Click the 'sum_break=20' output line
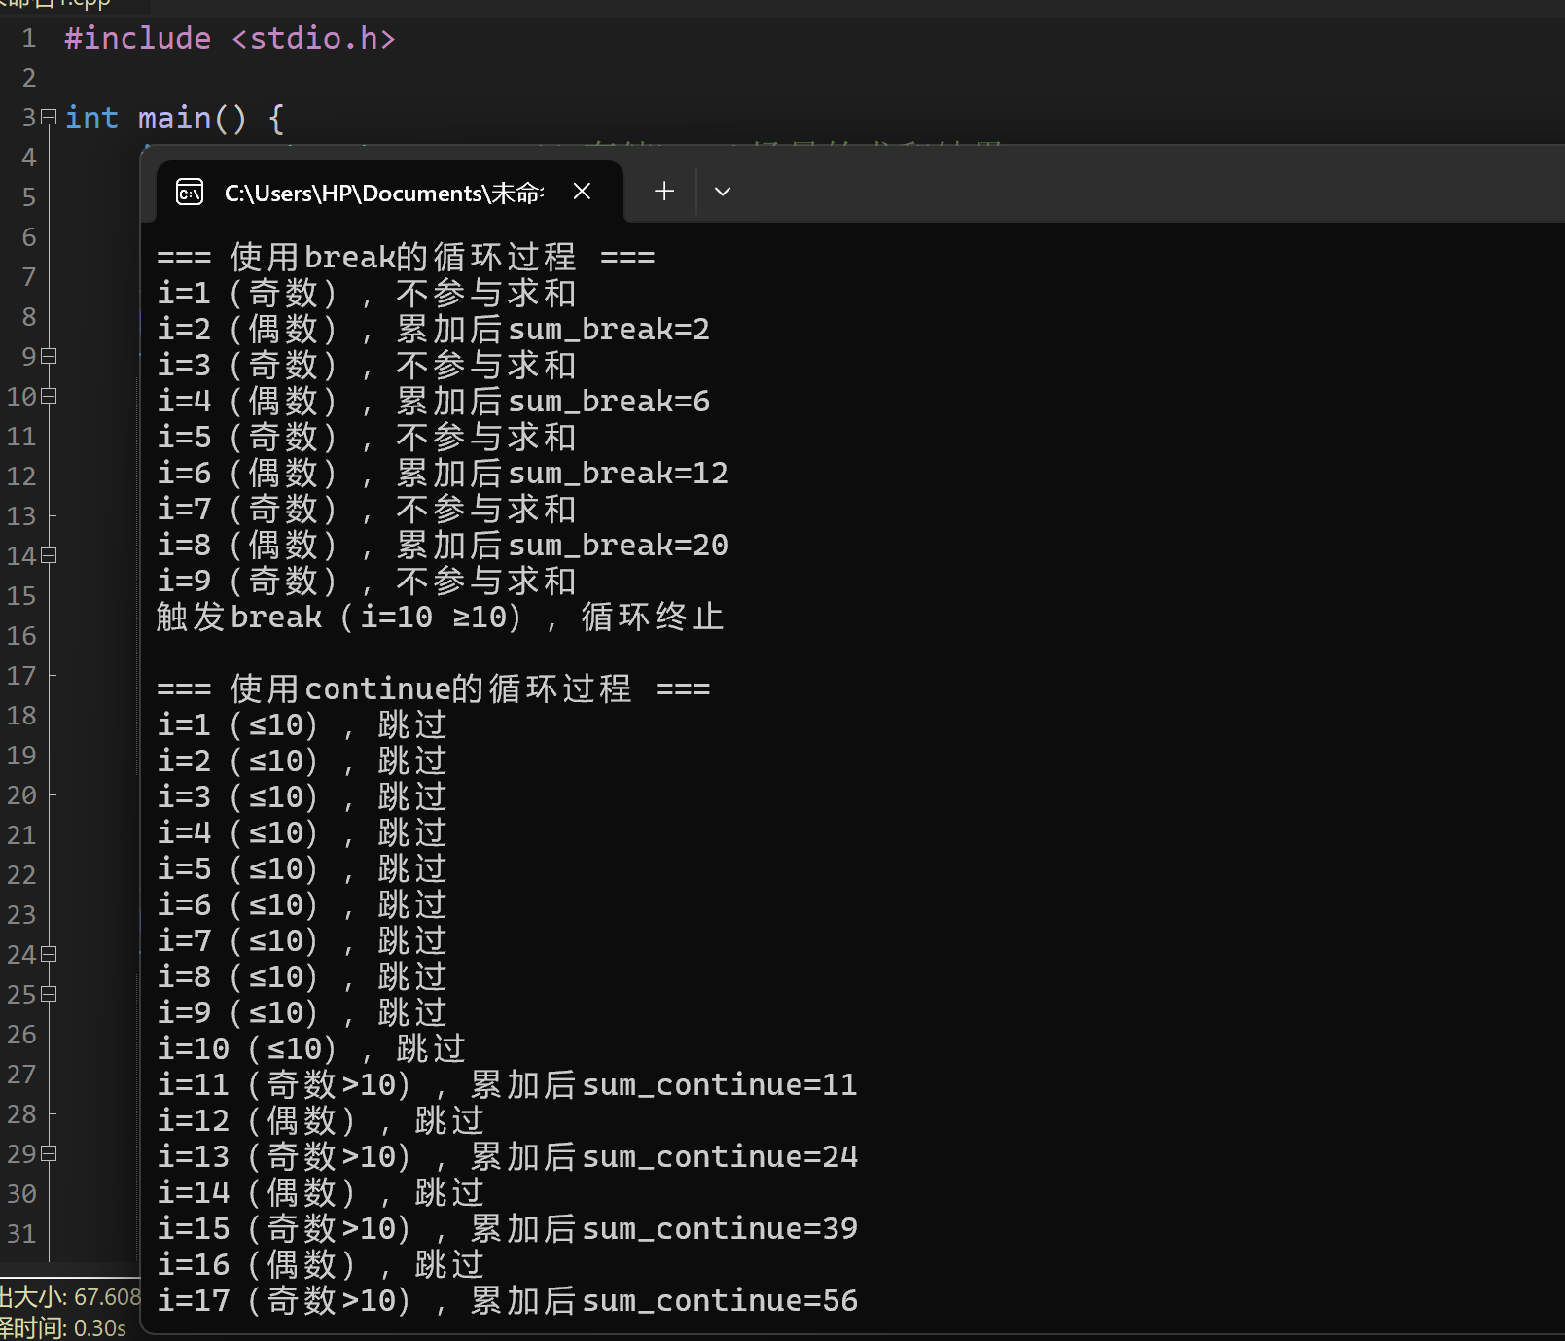This screenshot has width=1565, height=1341. 443,546
